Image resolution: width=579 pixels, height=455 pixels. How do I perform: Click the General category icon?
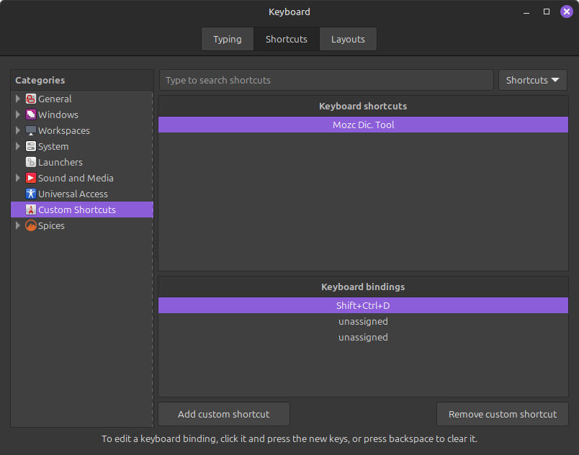[x=31, y=99]
